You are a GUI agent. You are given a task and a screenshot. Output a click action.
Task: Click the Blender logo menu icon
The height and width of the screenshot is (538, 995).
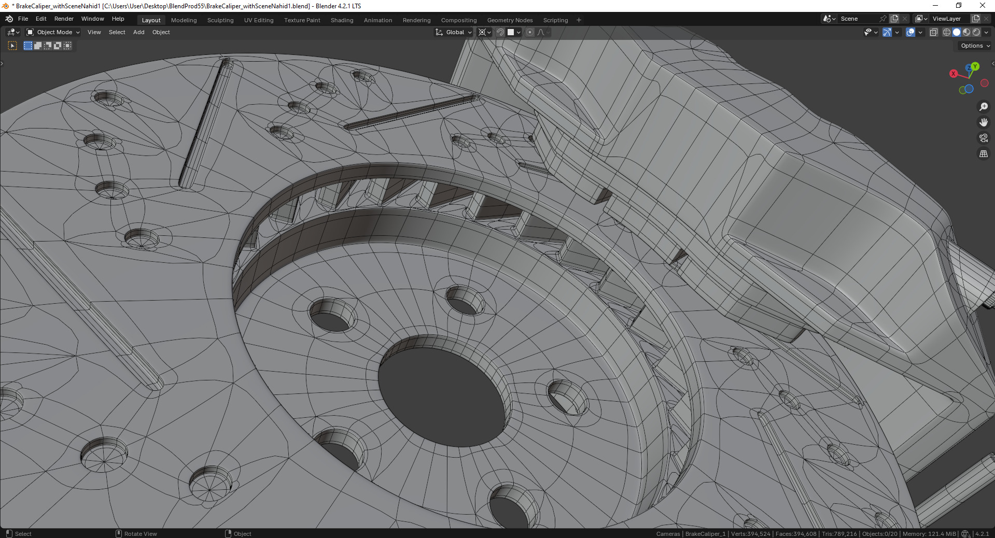click(9, 19)
